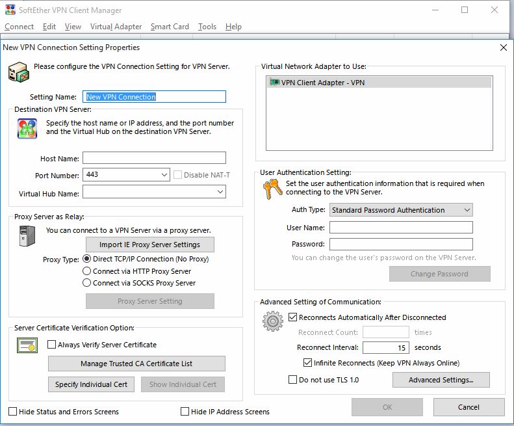Open Advanced Settings...
Screen dimensions: 514x426
(441, 380)
